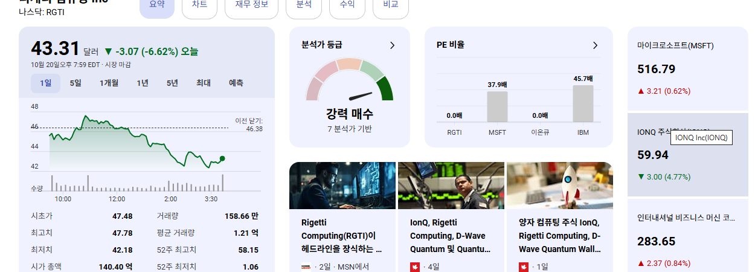The height and width of the screenshot is (272, 755).
Task: Open the 요약 tab
Action: click(157, 6)
